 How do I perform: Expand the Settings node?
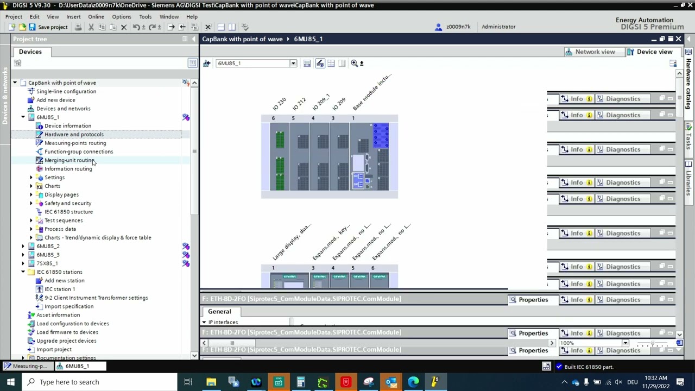coord(31,178)
